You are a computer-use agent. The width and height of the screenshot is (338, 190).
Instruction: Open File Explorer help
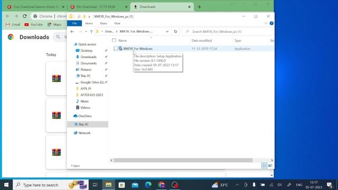[271, 23]
